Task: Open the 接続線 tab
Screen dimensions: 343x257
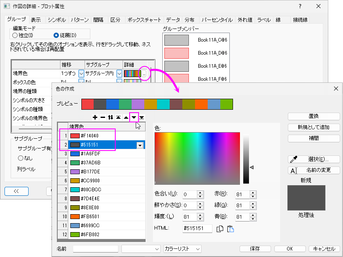Action: [x=300, y=20]
